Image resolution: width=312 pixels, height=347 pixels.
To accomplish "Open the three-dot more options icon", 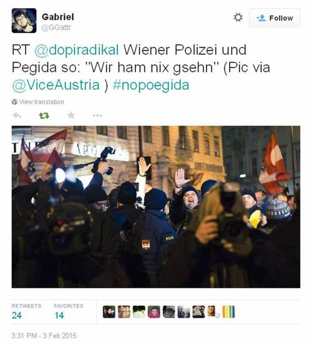I will [x=97, y=115].
